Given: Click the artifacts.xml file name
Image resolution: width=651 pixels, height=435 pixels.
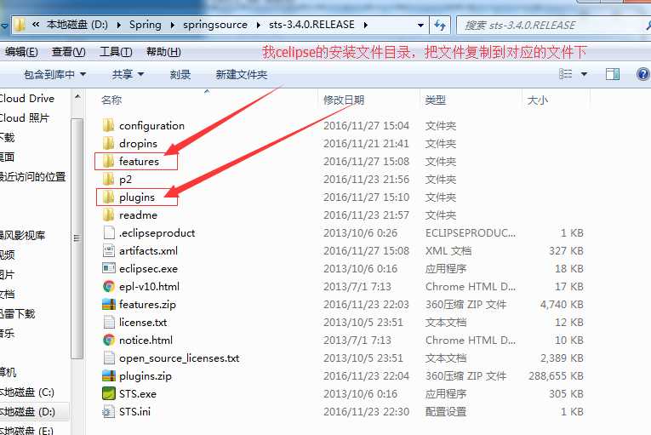Looking at the screenshot, I should 148,250.
